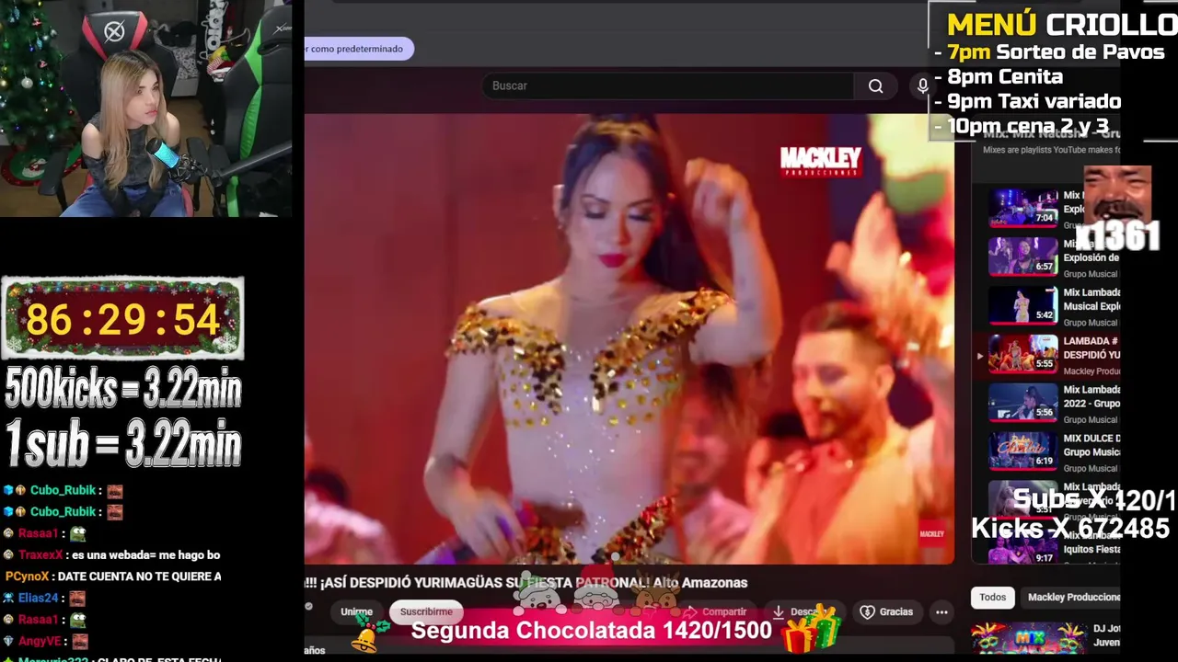Click the Gracias heart-dollar button

[x=886, y=611]
